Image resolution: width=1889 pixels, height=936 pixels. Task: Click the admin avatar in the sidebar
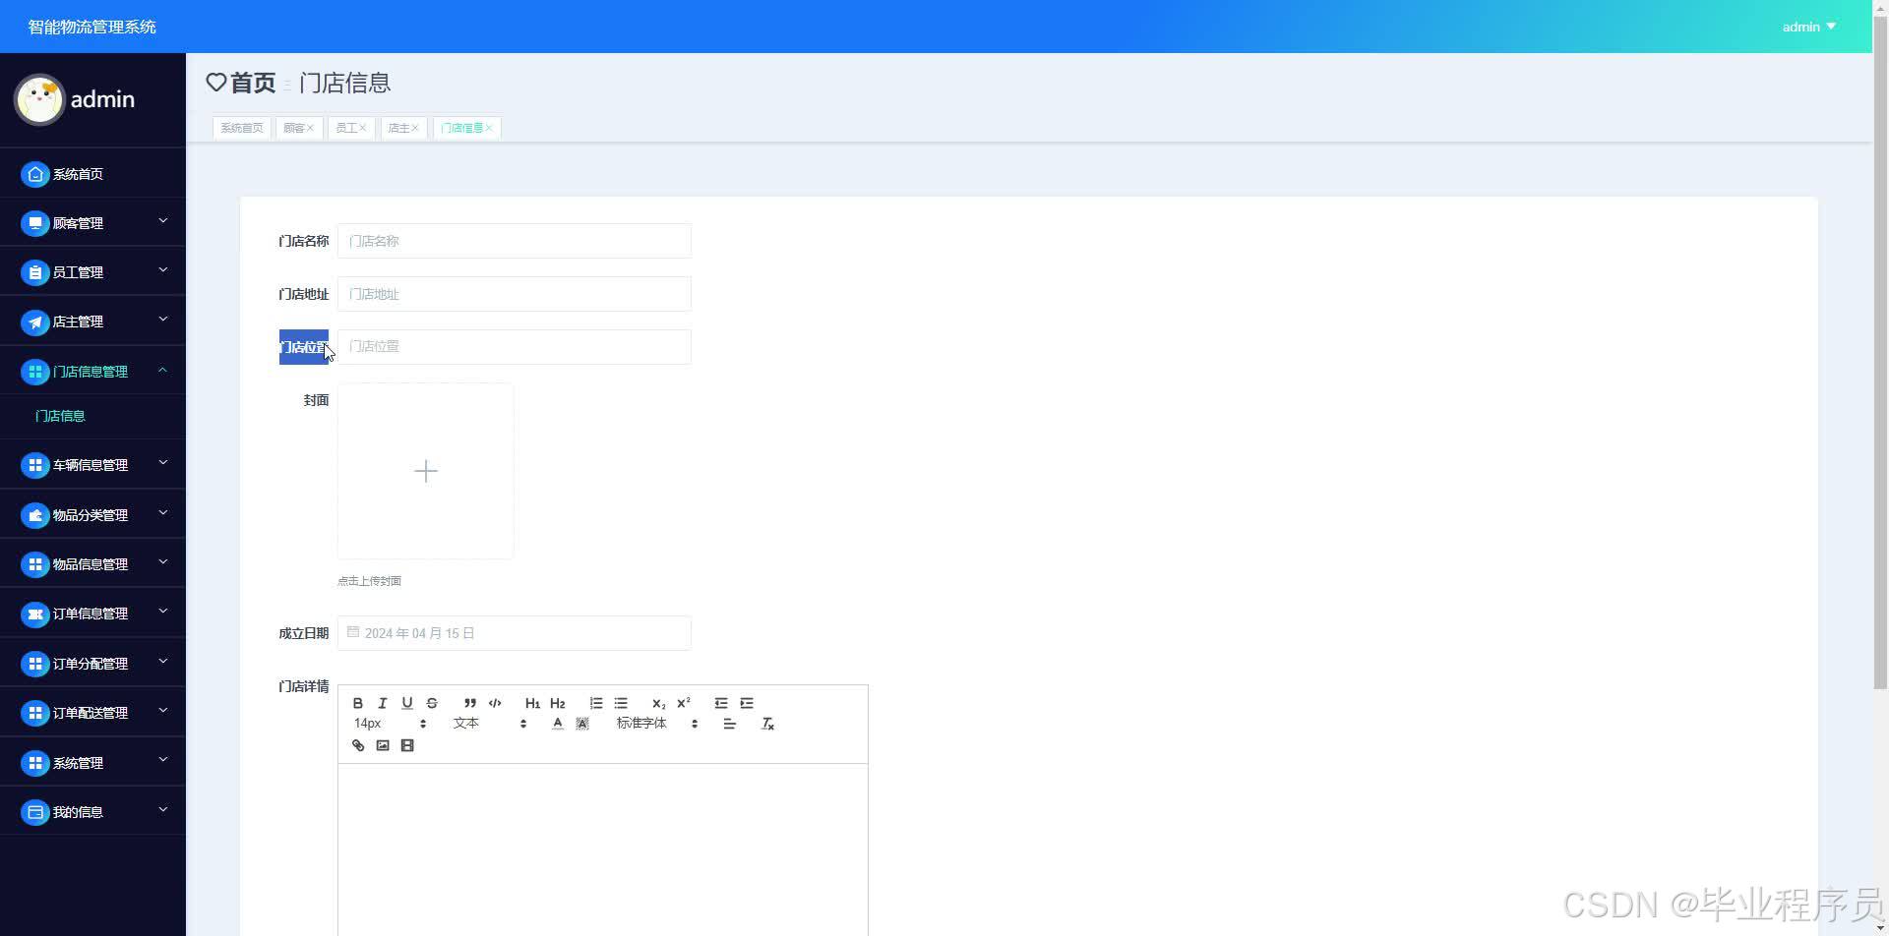point(39,99)
